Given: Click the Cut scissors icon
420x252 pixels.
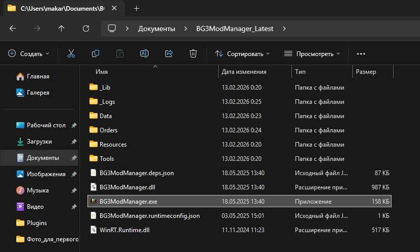Looking at the screenshot, I should (x=71, y=53).
